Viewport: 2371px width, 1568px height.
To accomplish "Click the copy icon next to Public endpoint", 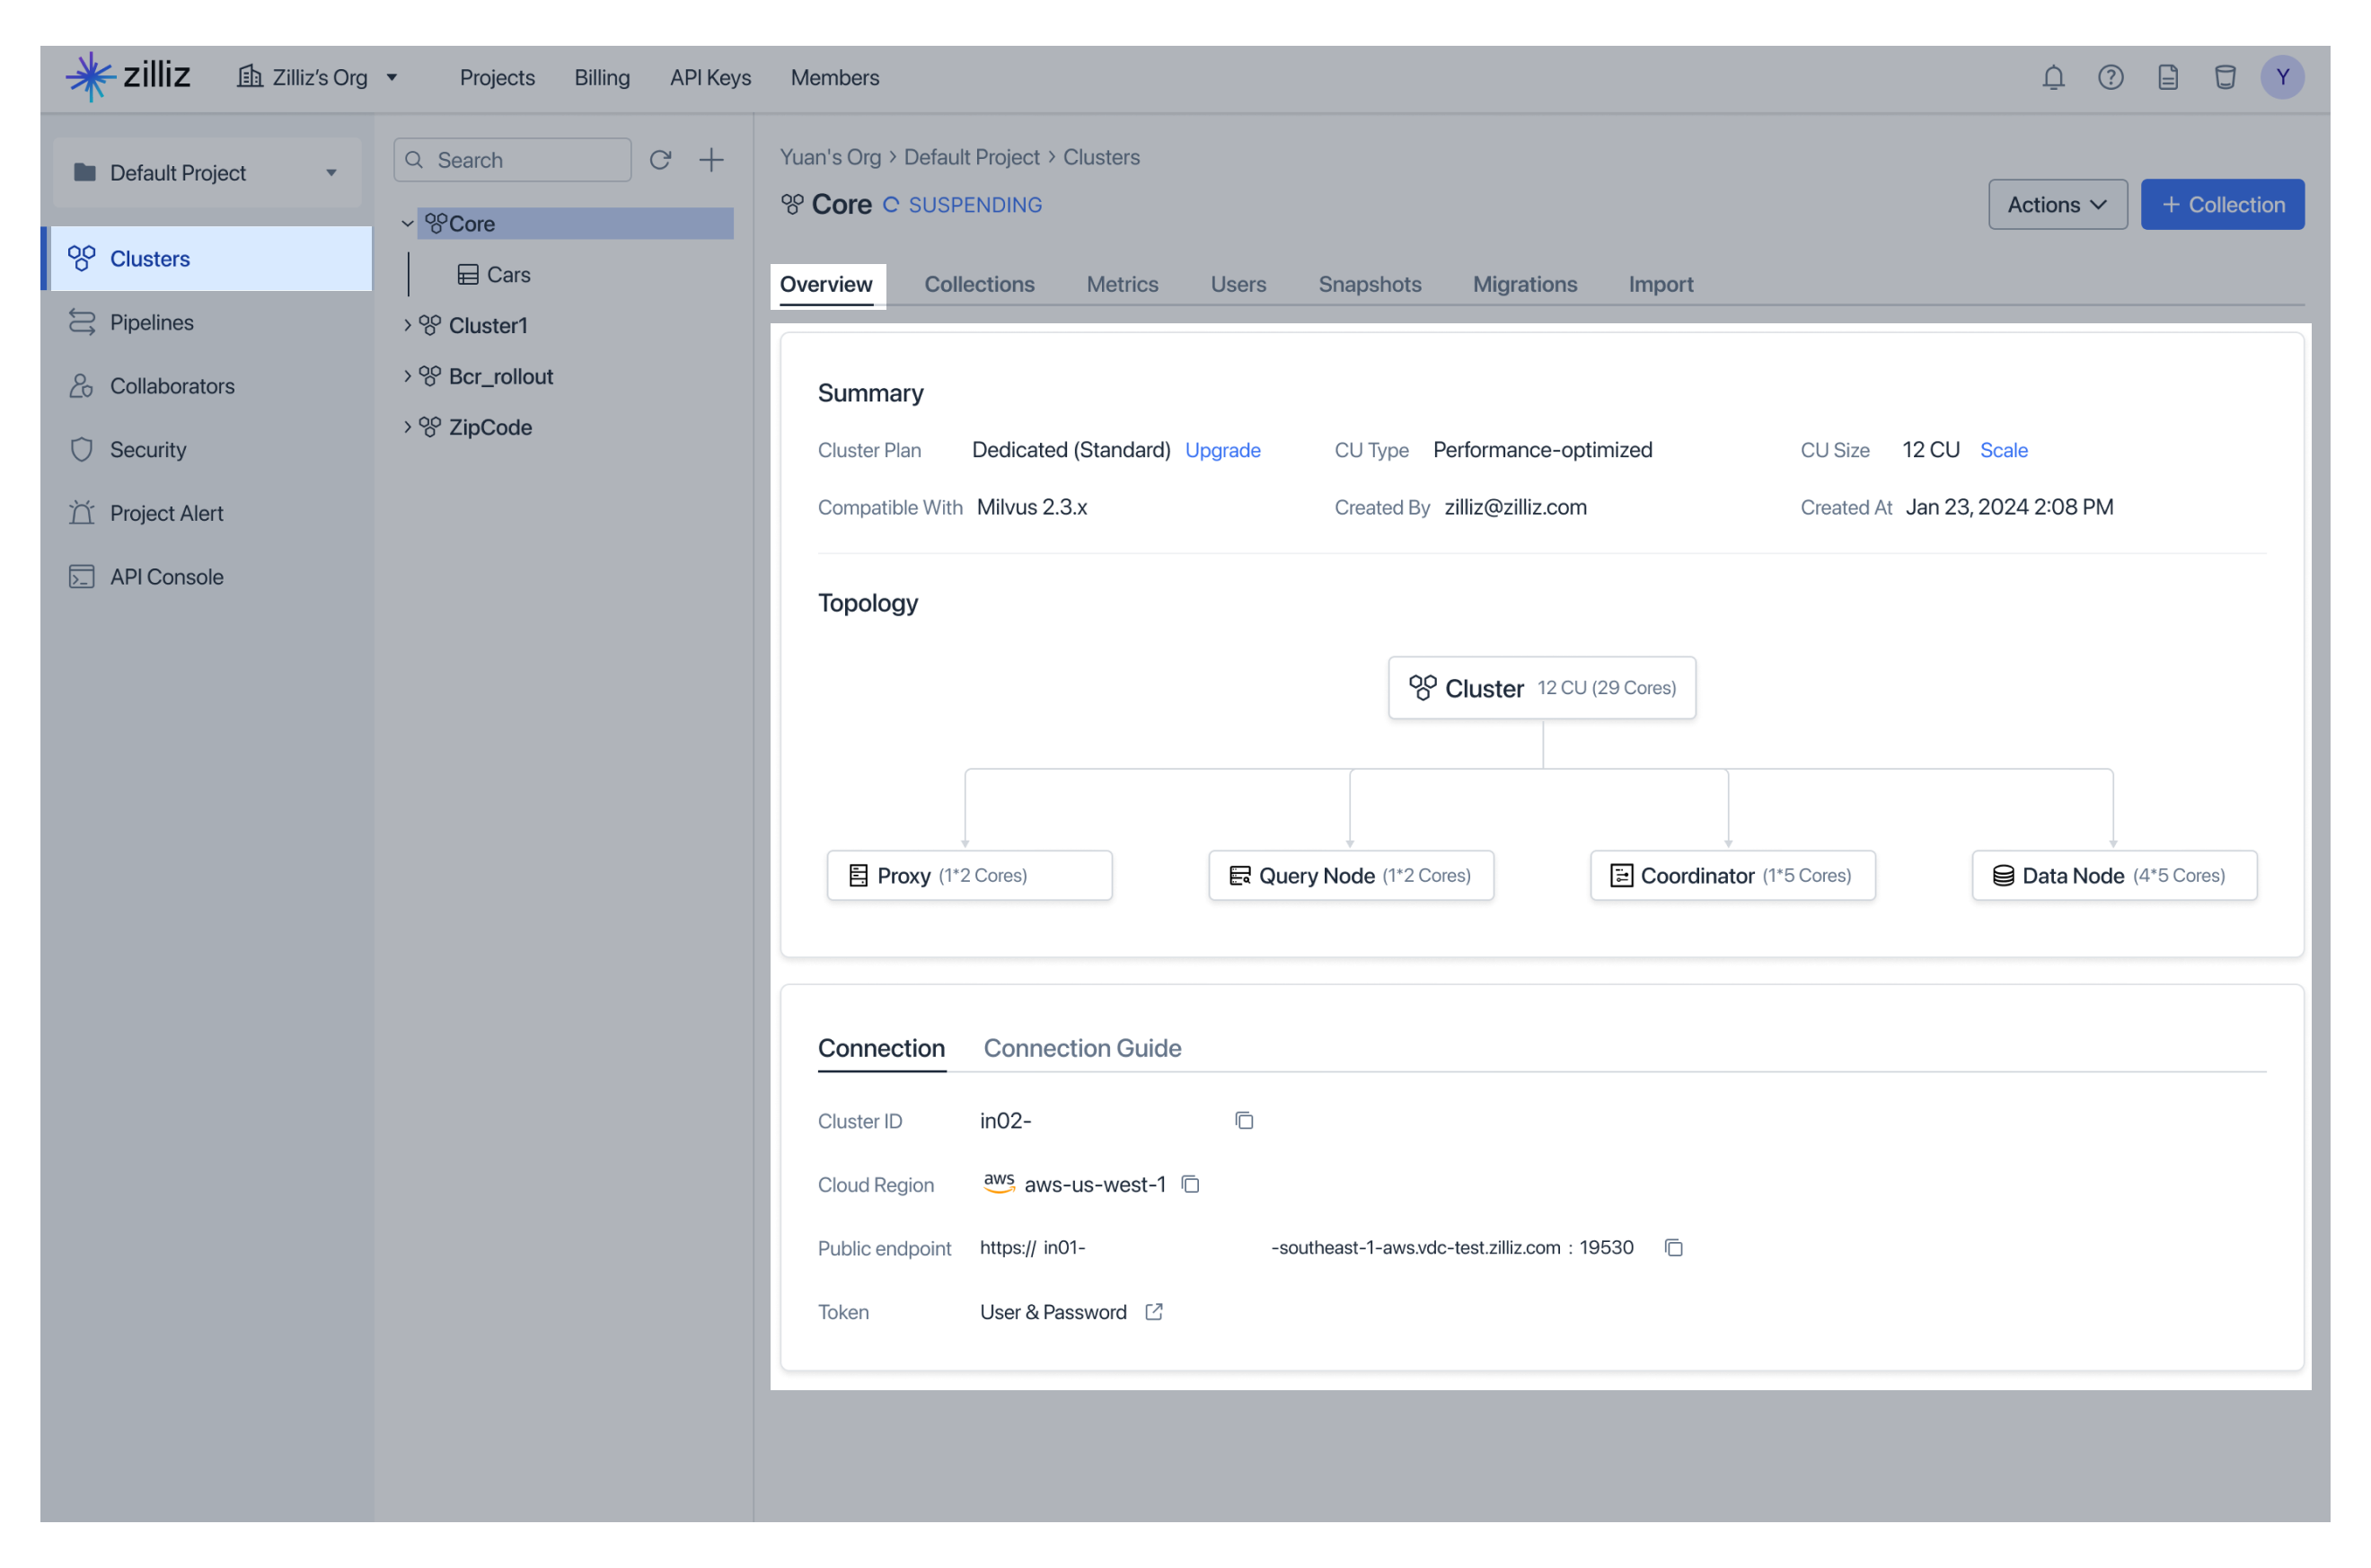I will click(x=1671, y=1246).
